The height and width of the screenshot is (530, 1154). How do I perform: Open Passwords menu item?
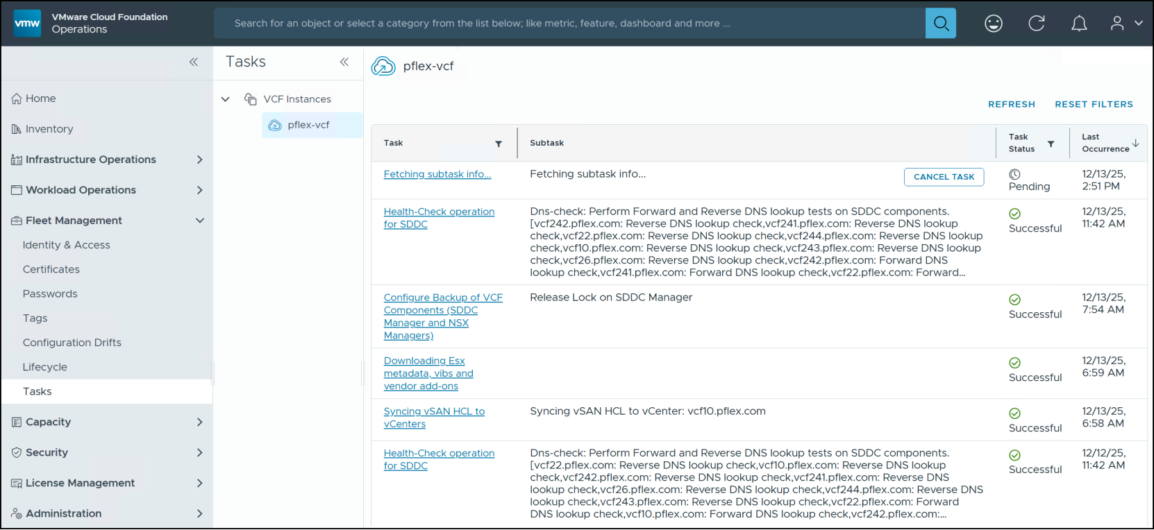(50, 293)
